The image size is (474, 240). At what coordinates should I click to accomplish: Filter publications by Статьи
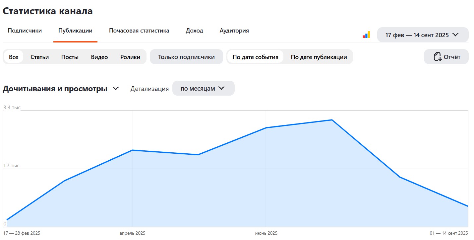40,57
